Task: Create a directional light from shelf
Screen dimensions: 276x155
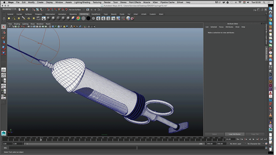Action: (x=14, y=18)
